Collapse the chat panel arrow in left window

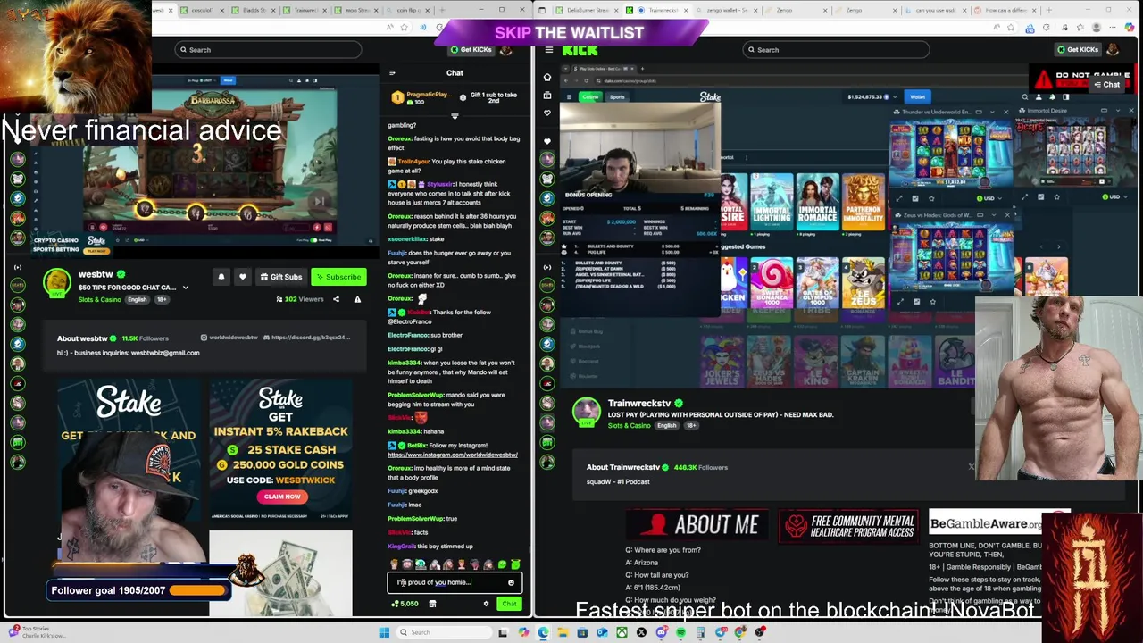(392, 73)
